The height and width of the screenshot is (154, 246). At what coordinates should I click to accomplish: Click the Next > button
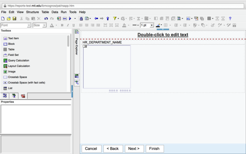(x=134, y=149)
